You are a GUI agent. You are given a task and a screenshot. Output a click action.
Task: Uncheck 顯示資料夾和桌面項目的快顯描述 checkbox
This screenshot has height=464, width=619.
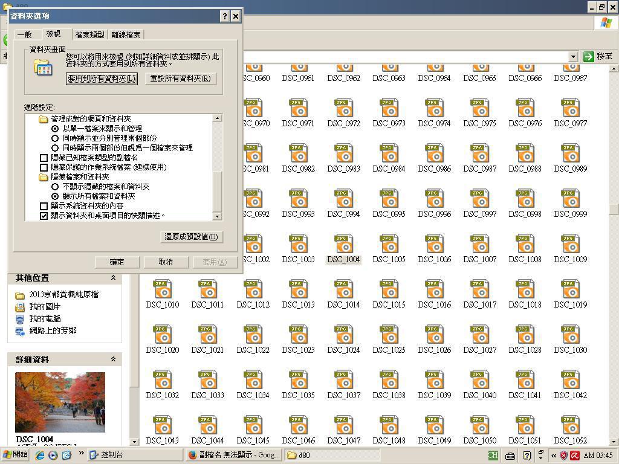coord(44,216)
